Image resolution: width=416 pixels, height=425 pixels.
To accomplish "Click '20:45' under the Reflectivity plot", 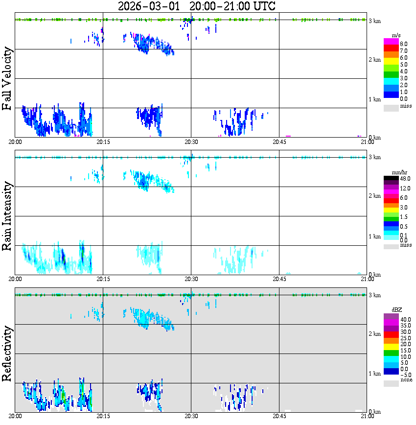I will pos(279,417).
